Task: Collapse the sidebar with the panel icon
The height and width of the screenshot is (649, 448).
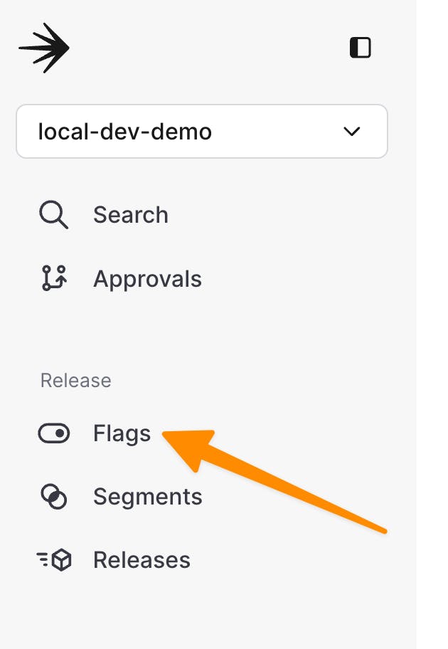Action: pyautogui.click(x=361, y=48)
